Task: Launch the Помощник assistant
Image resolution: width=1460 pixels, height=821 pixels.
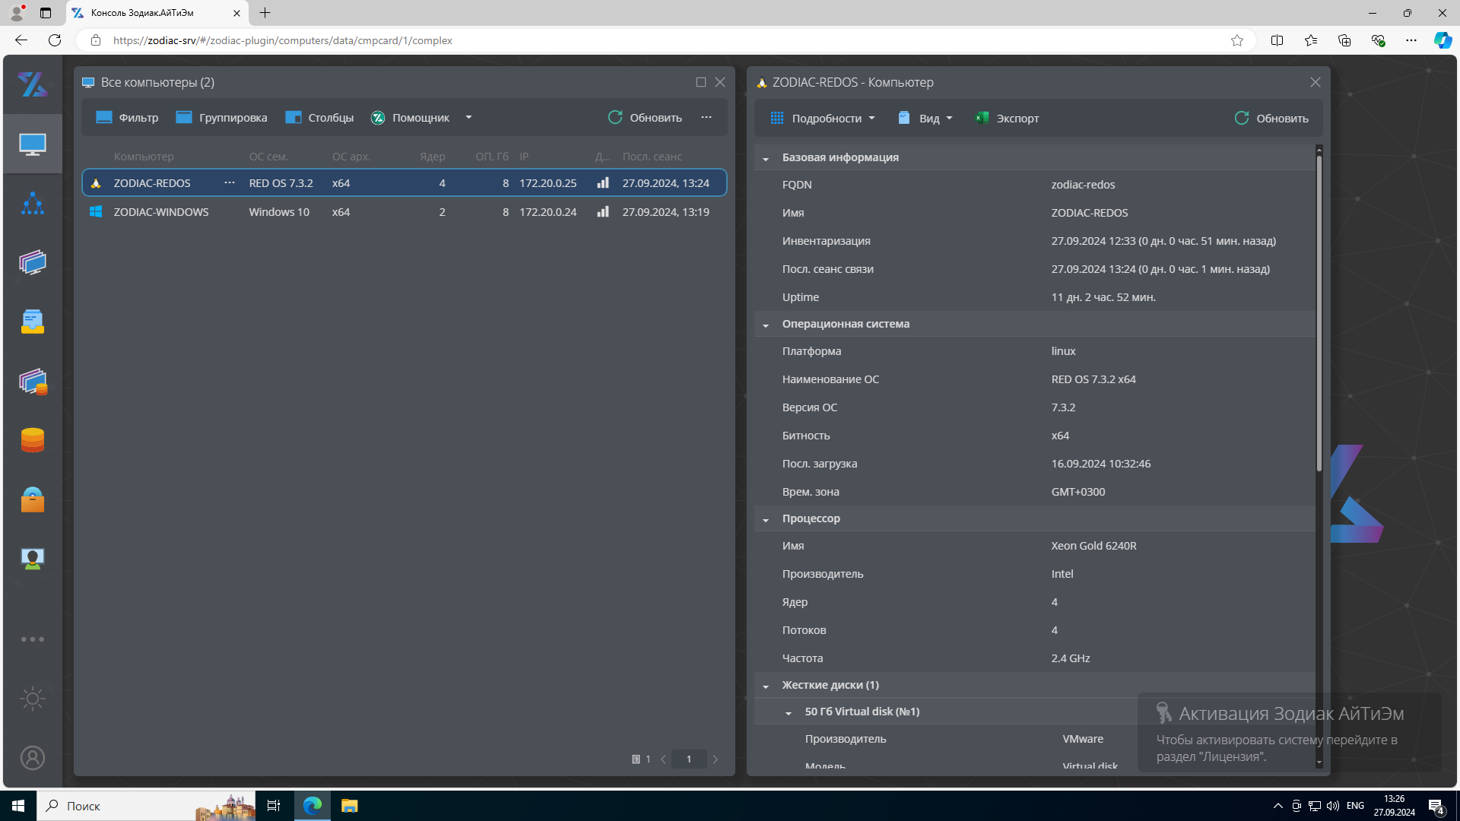Action: click(x=410, y=118)
